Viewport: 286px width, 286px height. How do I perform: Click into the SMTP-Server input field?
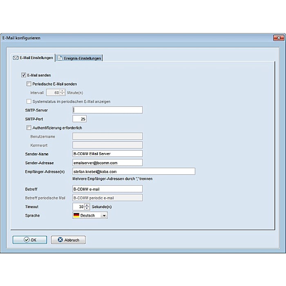(107, 110)
